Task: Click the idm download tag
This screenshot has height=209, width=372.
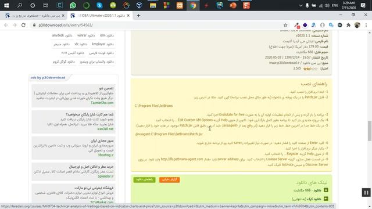Action: coord(107,35)
